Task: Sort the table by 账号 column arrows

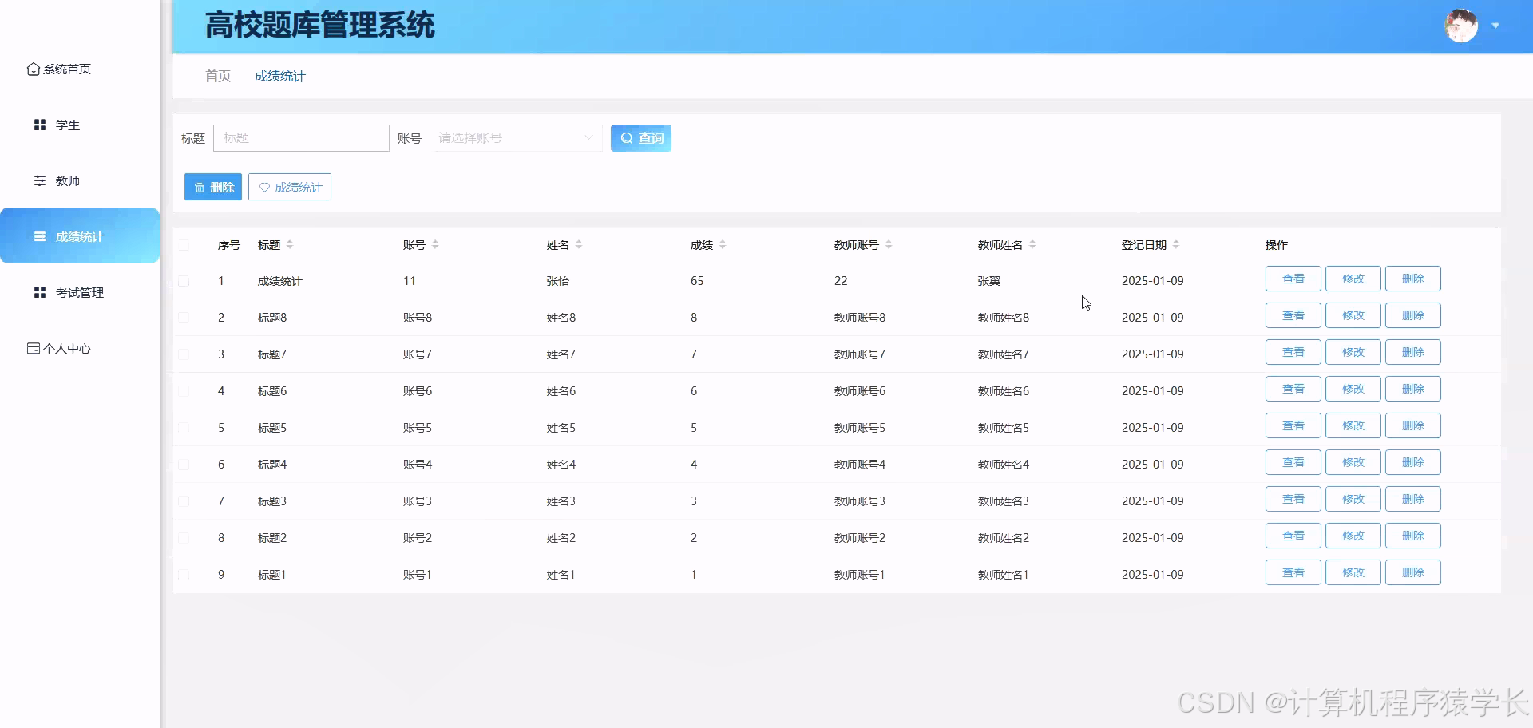Action: [x=435, y=245]
